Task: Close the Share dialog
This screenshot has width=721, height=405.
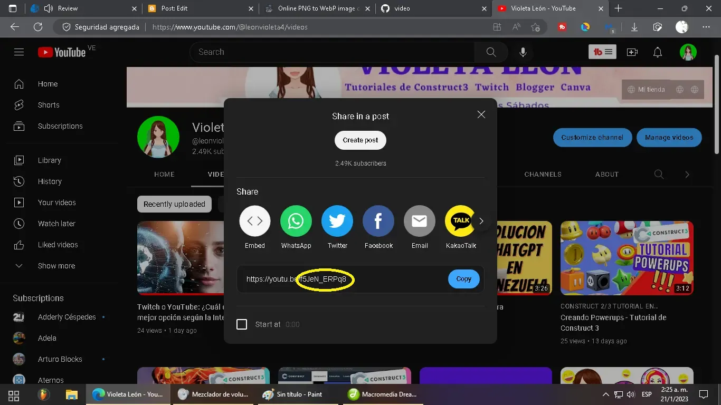Action: (481, 114)
